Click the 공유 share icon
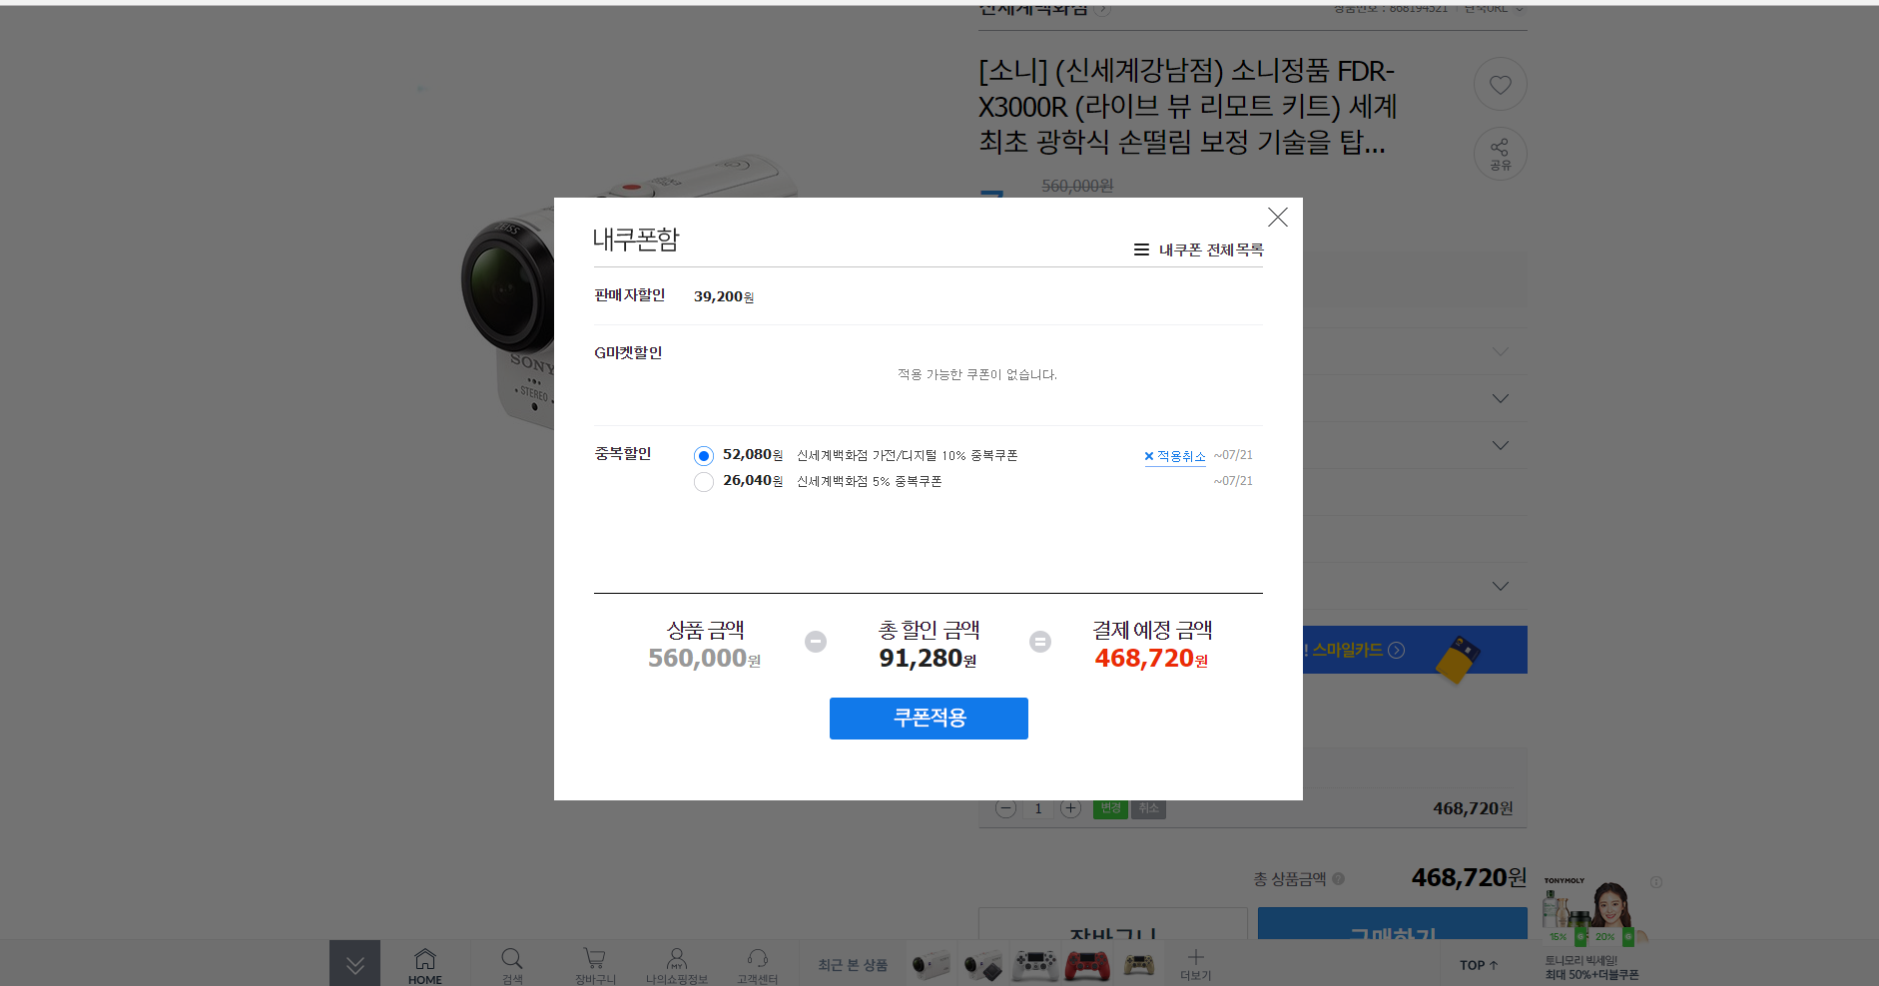1879x986 pixels. (x=1500, y=154)
